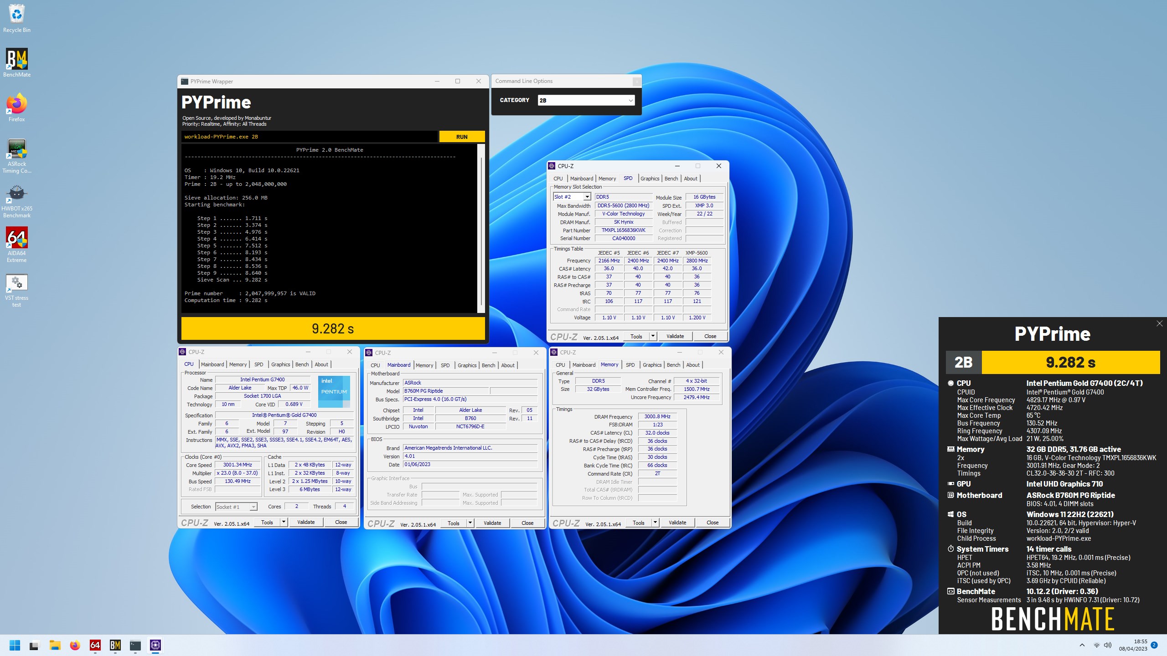Open notification center badge
This screenshot has height=656, width=1167.
(1154, 645)
